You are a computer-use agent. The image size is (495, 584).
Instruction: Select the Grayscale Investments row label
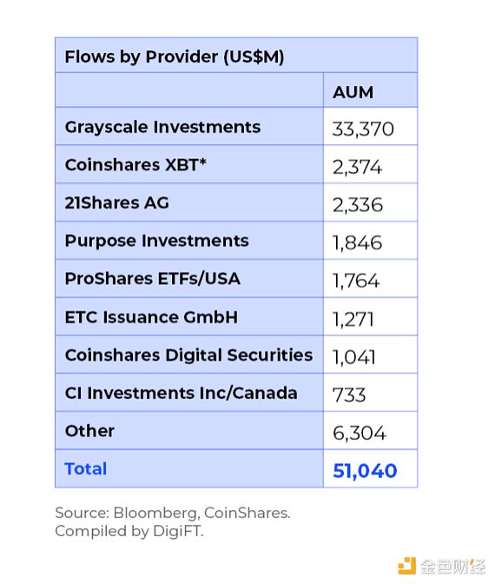pos(162,127)
